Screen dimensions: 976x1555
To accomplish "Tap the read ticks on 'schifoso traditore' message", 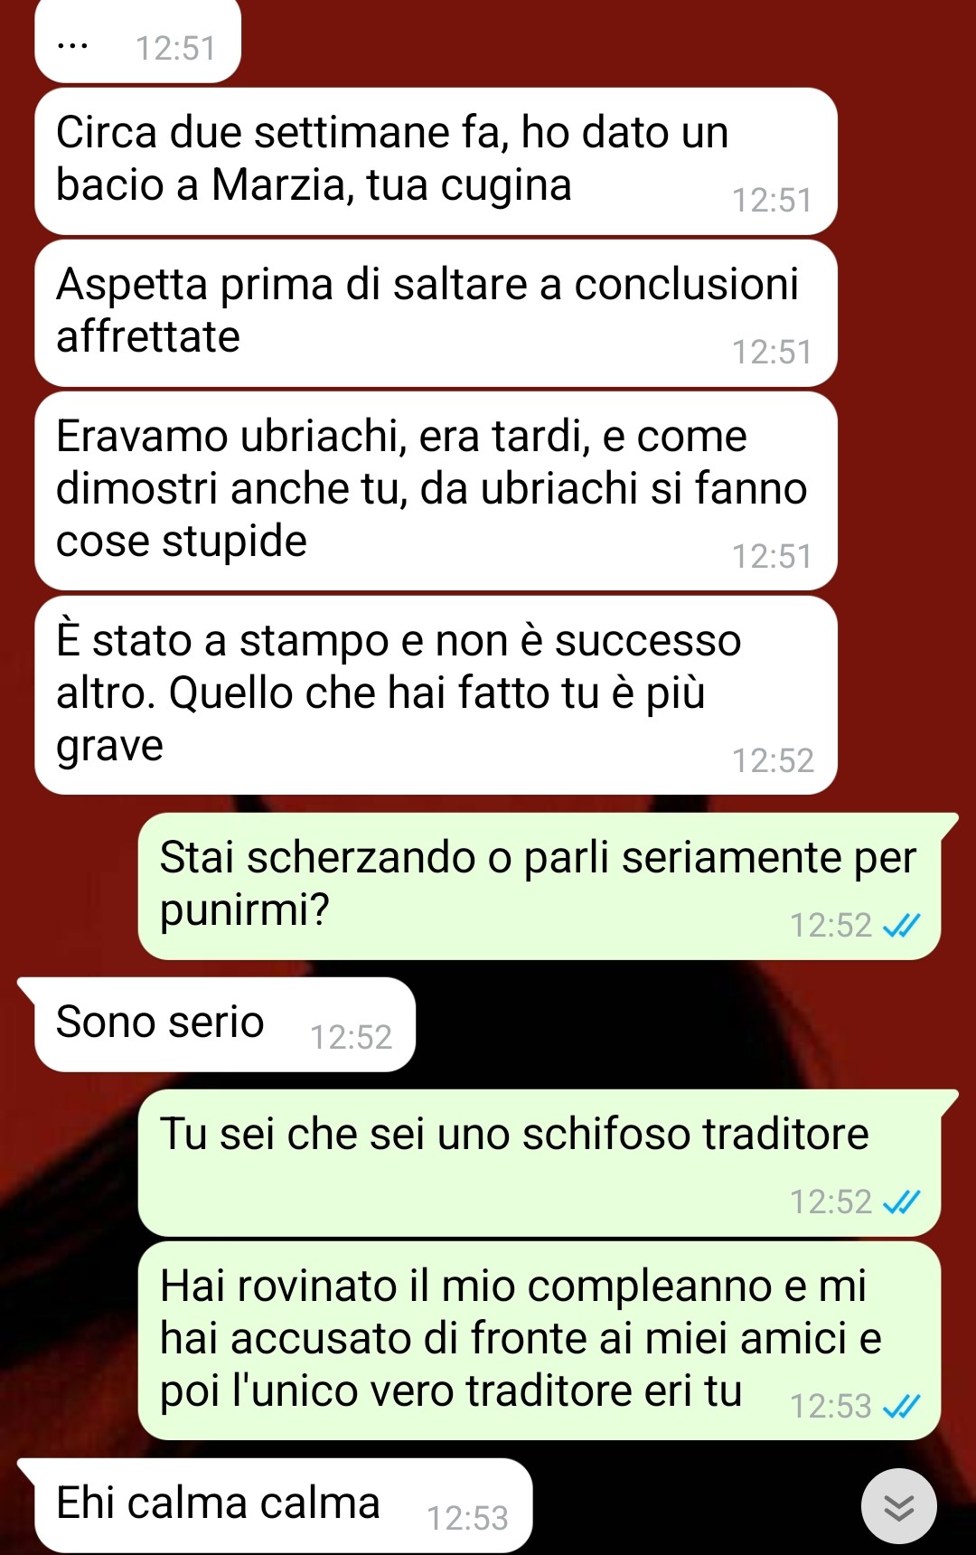I will pos(901,1202).
